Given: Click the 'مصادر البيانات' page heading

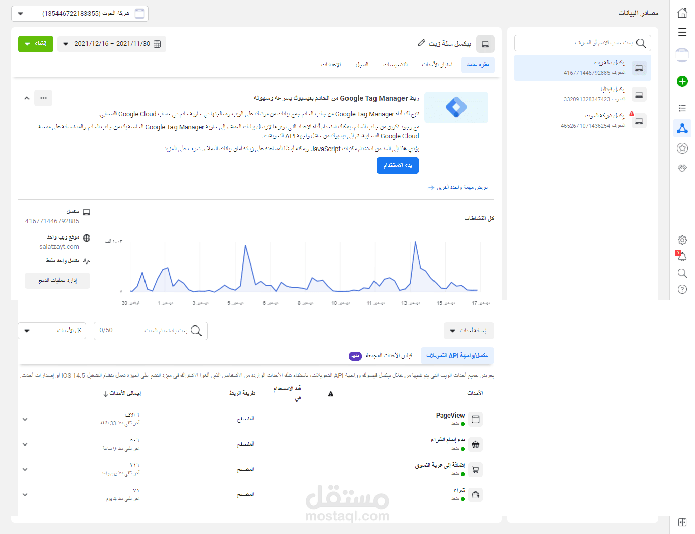Looking at the screenshot, I should 639,13.
